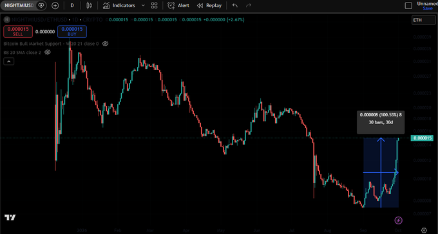Click the 0.000023 price scale label
Viewport: 438px width, 234px height.
tap(421, 93)
